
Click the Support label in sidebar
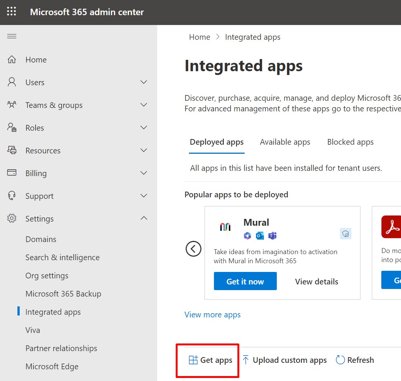[x=39, y=196]
